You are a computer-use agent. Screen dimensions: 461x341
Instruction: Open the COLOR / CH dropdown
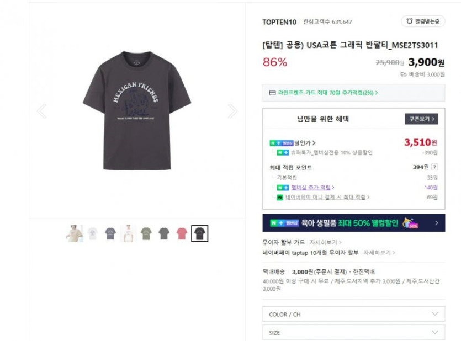(x=353, y=314)
